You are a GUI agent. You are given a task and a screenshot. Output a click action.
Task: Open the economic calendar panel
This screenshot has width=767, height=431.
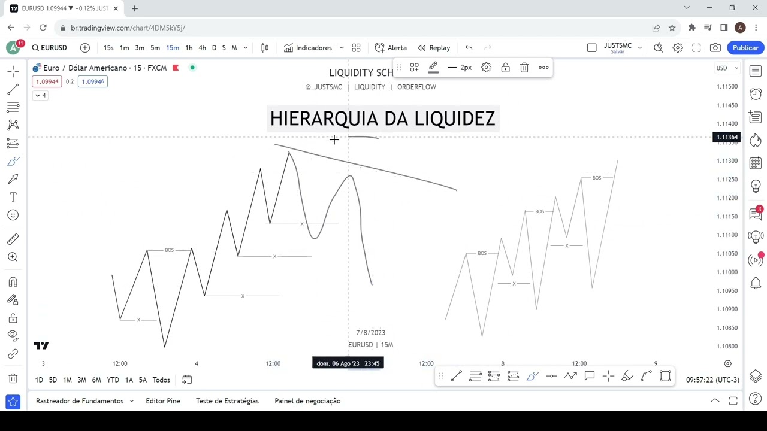[x=756, y=163]
